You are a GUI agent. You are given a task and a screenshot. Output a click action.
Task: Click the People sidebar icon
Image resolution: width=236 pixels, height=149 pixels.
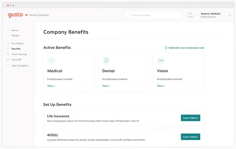[8, 36]
